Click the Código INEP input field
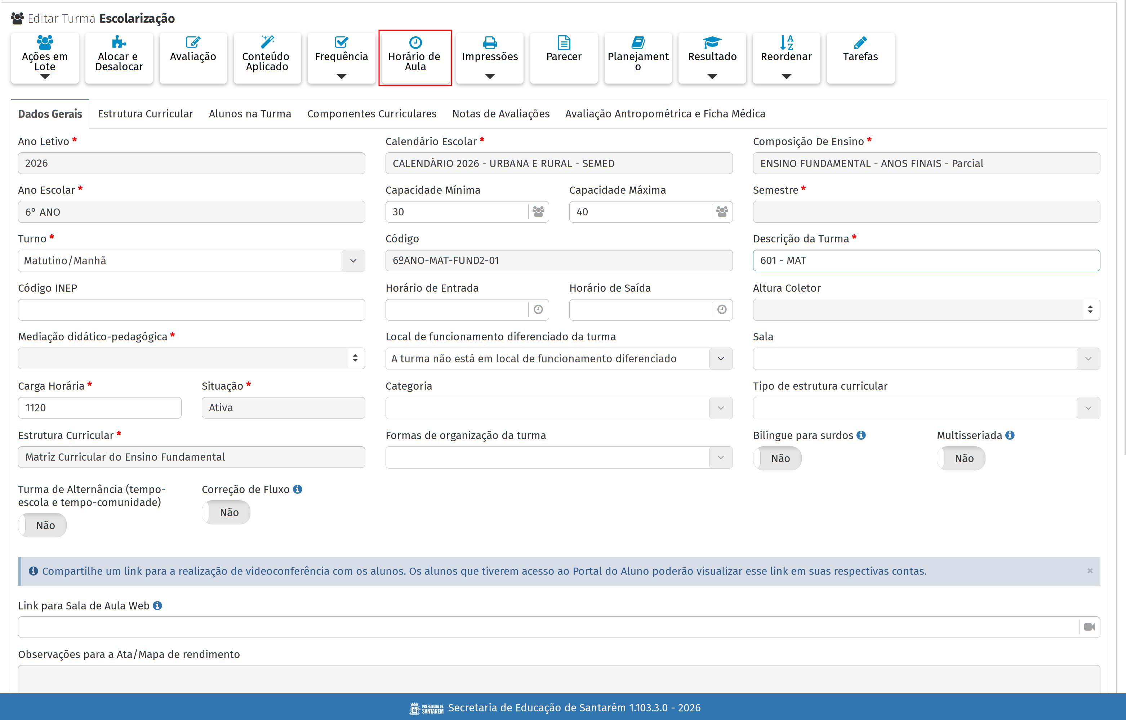The image size is (1126, 720). (191, 309)
